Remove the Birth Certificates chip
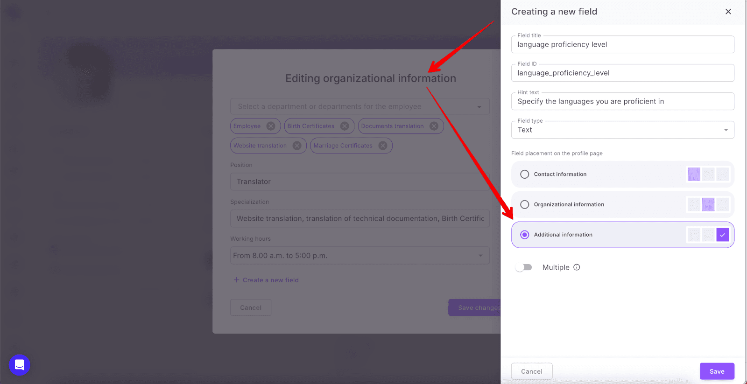The image size is (747, 384). point(345,126)
